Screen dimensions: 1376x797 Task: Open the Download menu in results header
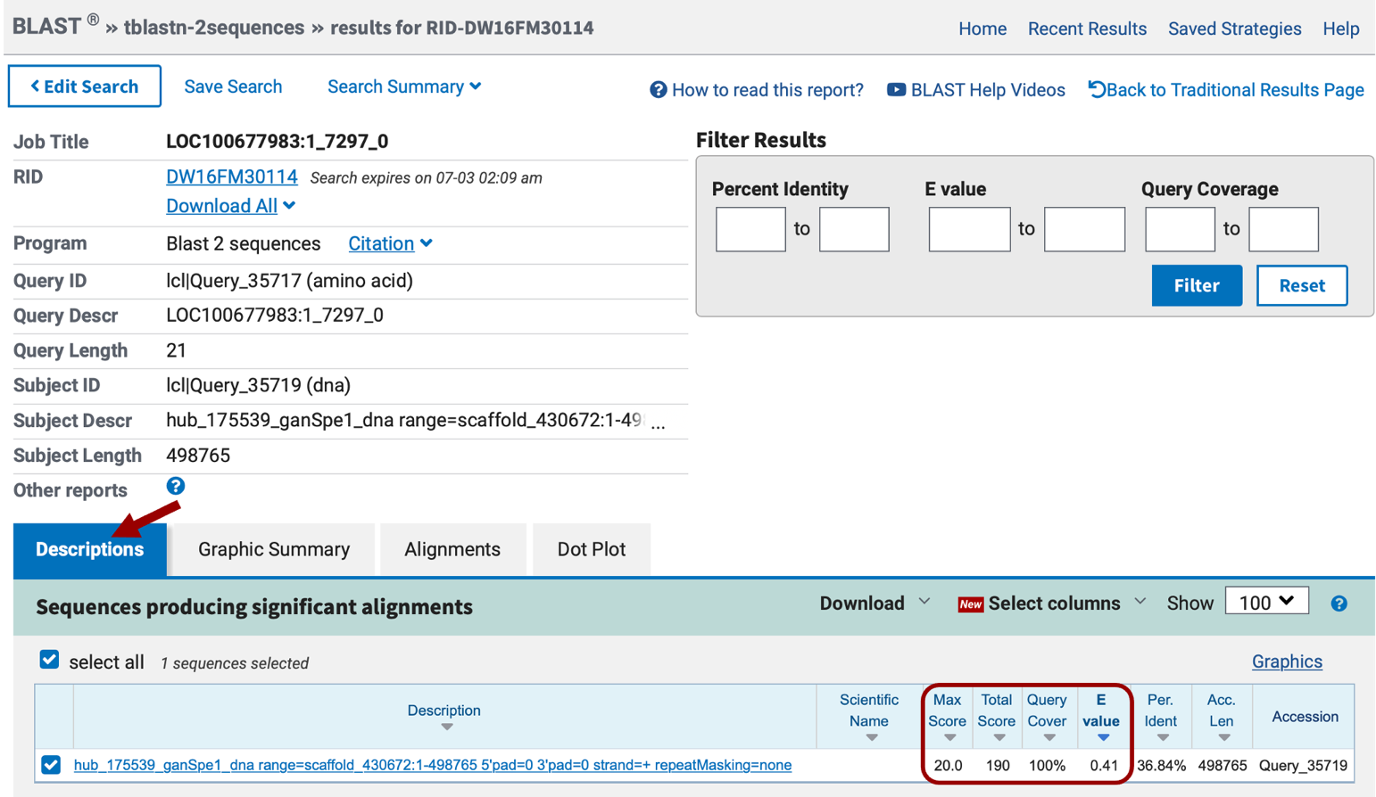[875, 604]
